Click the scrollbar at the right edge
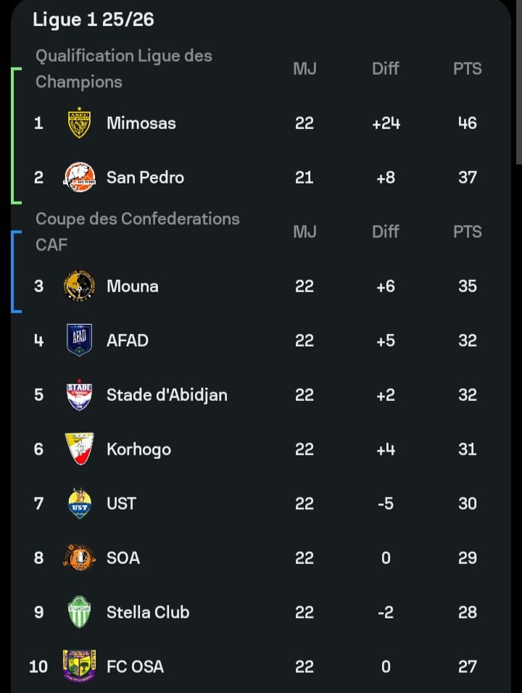 [x=518, y=80]
